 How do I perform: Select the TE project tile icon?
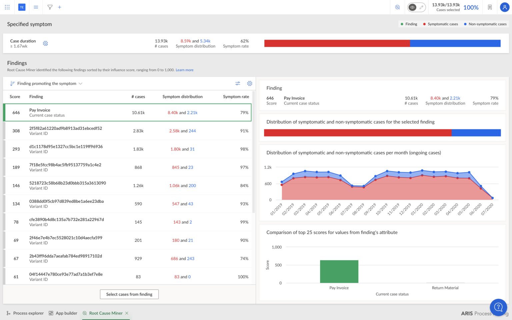click(22, 7)
